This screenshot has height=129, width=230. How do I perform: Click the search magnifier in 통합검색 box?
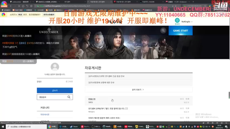pos(69,97)
